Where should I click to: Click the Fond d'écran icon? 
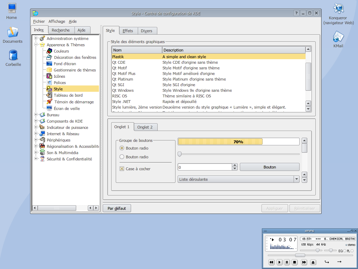pos(49,64)
